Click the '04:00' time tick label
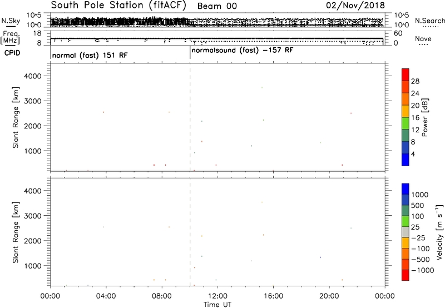This screenshot has width=445, height=308. point(106,296)
